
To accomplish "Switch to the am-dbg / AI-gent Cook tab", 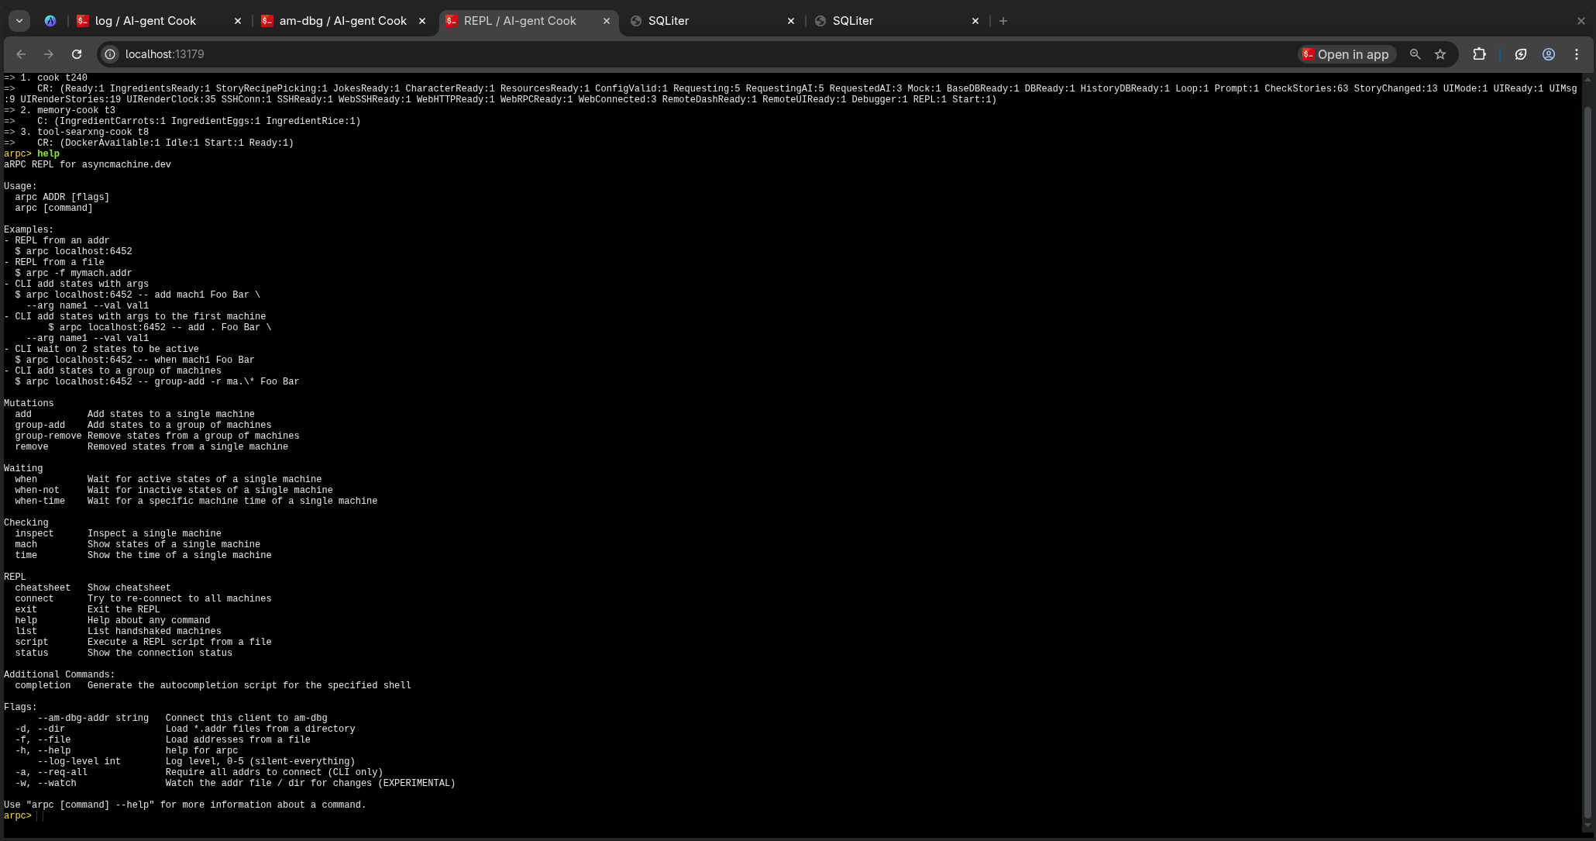I will [x=342, y=21].
